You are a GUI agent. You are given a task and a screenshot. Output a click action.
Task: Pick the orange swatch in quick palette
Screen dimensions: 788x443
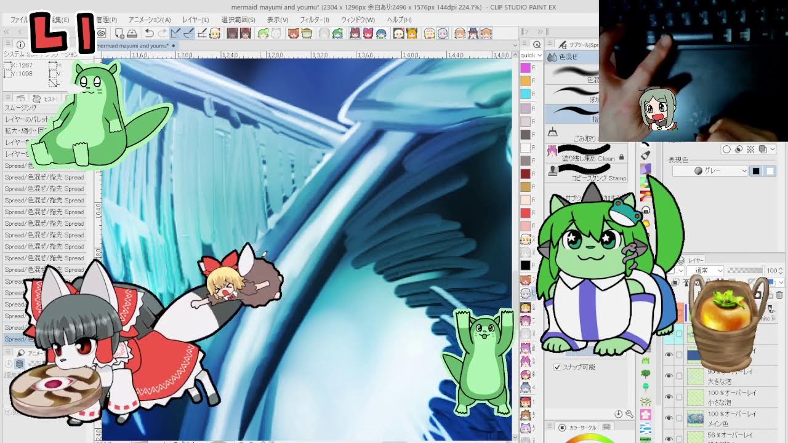click(526, 81)
